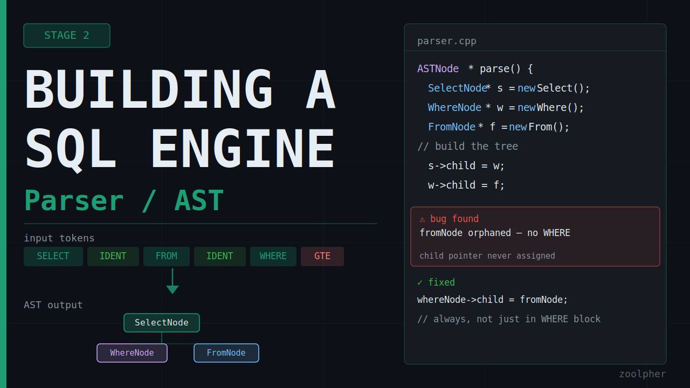The image size is (690, 388).
Task: Click the line 'WhereNode * w = new Where();'
Action: pyautogui.click(x=506, y=108)
